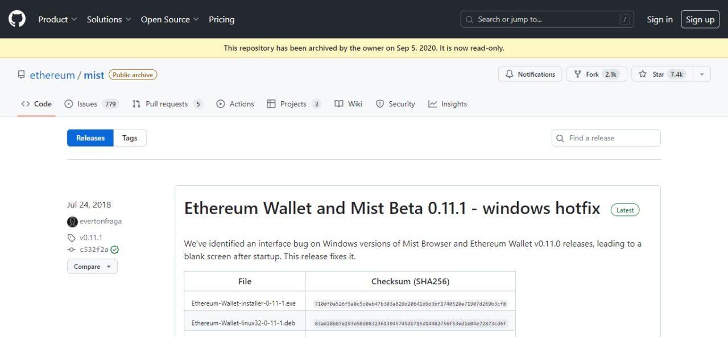Viewport: 728px width, 337px height.
Task: Open the Issues tab
Action: [x=91, y=104]
